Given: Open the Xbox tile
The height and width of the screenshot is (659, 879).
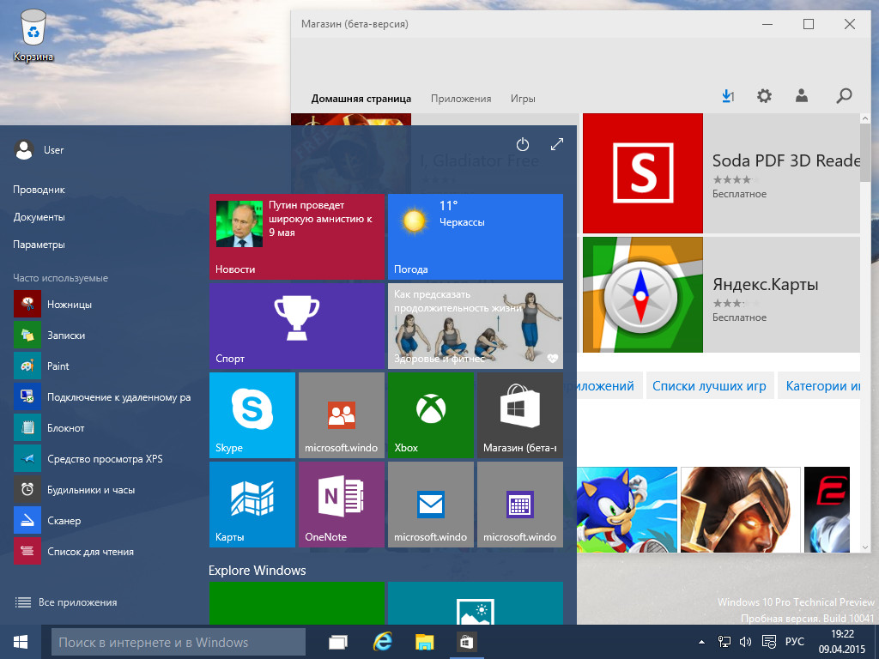Looking at the screenshot, I should click(x=430, y=414).
